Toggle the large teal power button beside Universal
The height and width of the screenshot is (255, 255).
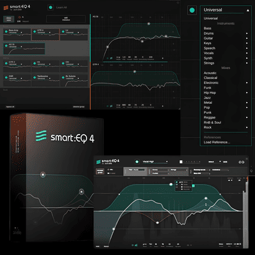192,10
